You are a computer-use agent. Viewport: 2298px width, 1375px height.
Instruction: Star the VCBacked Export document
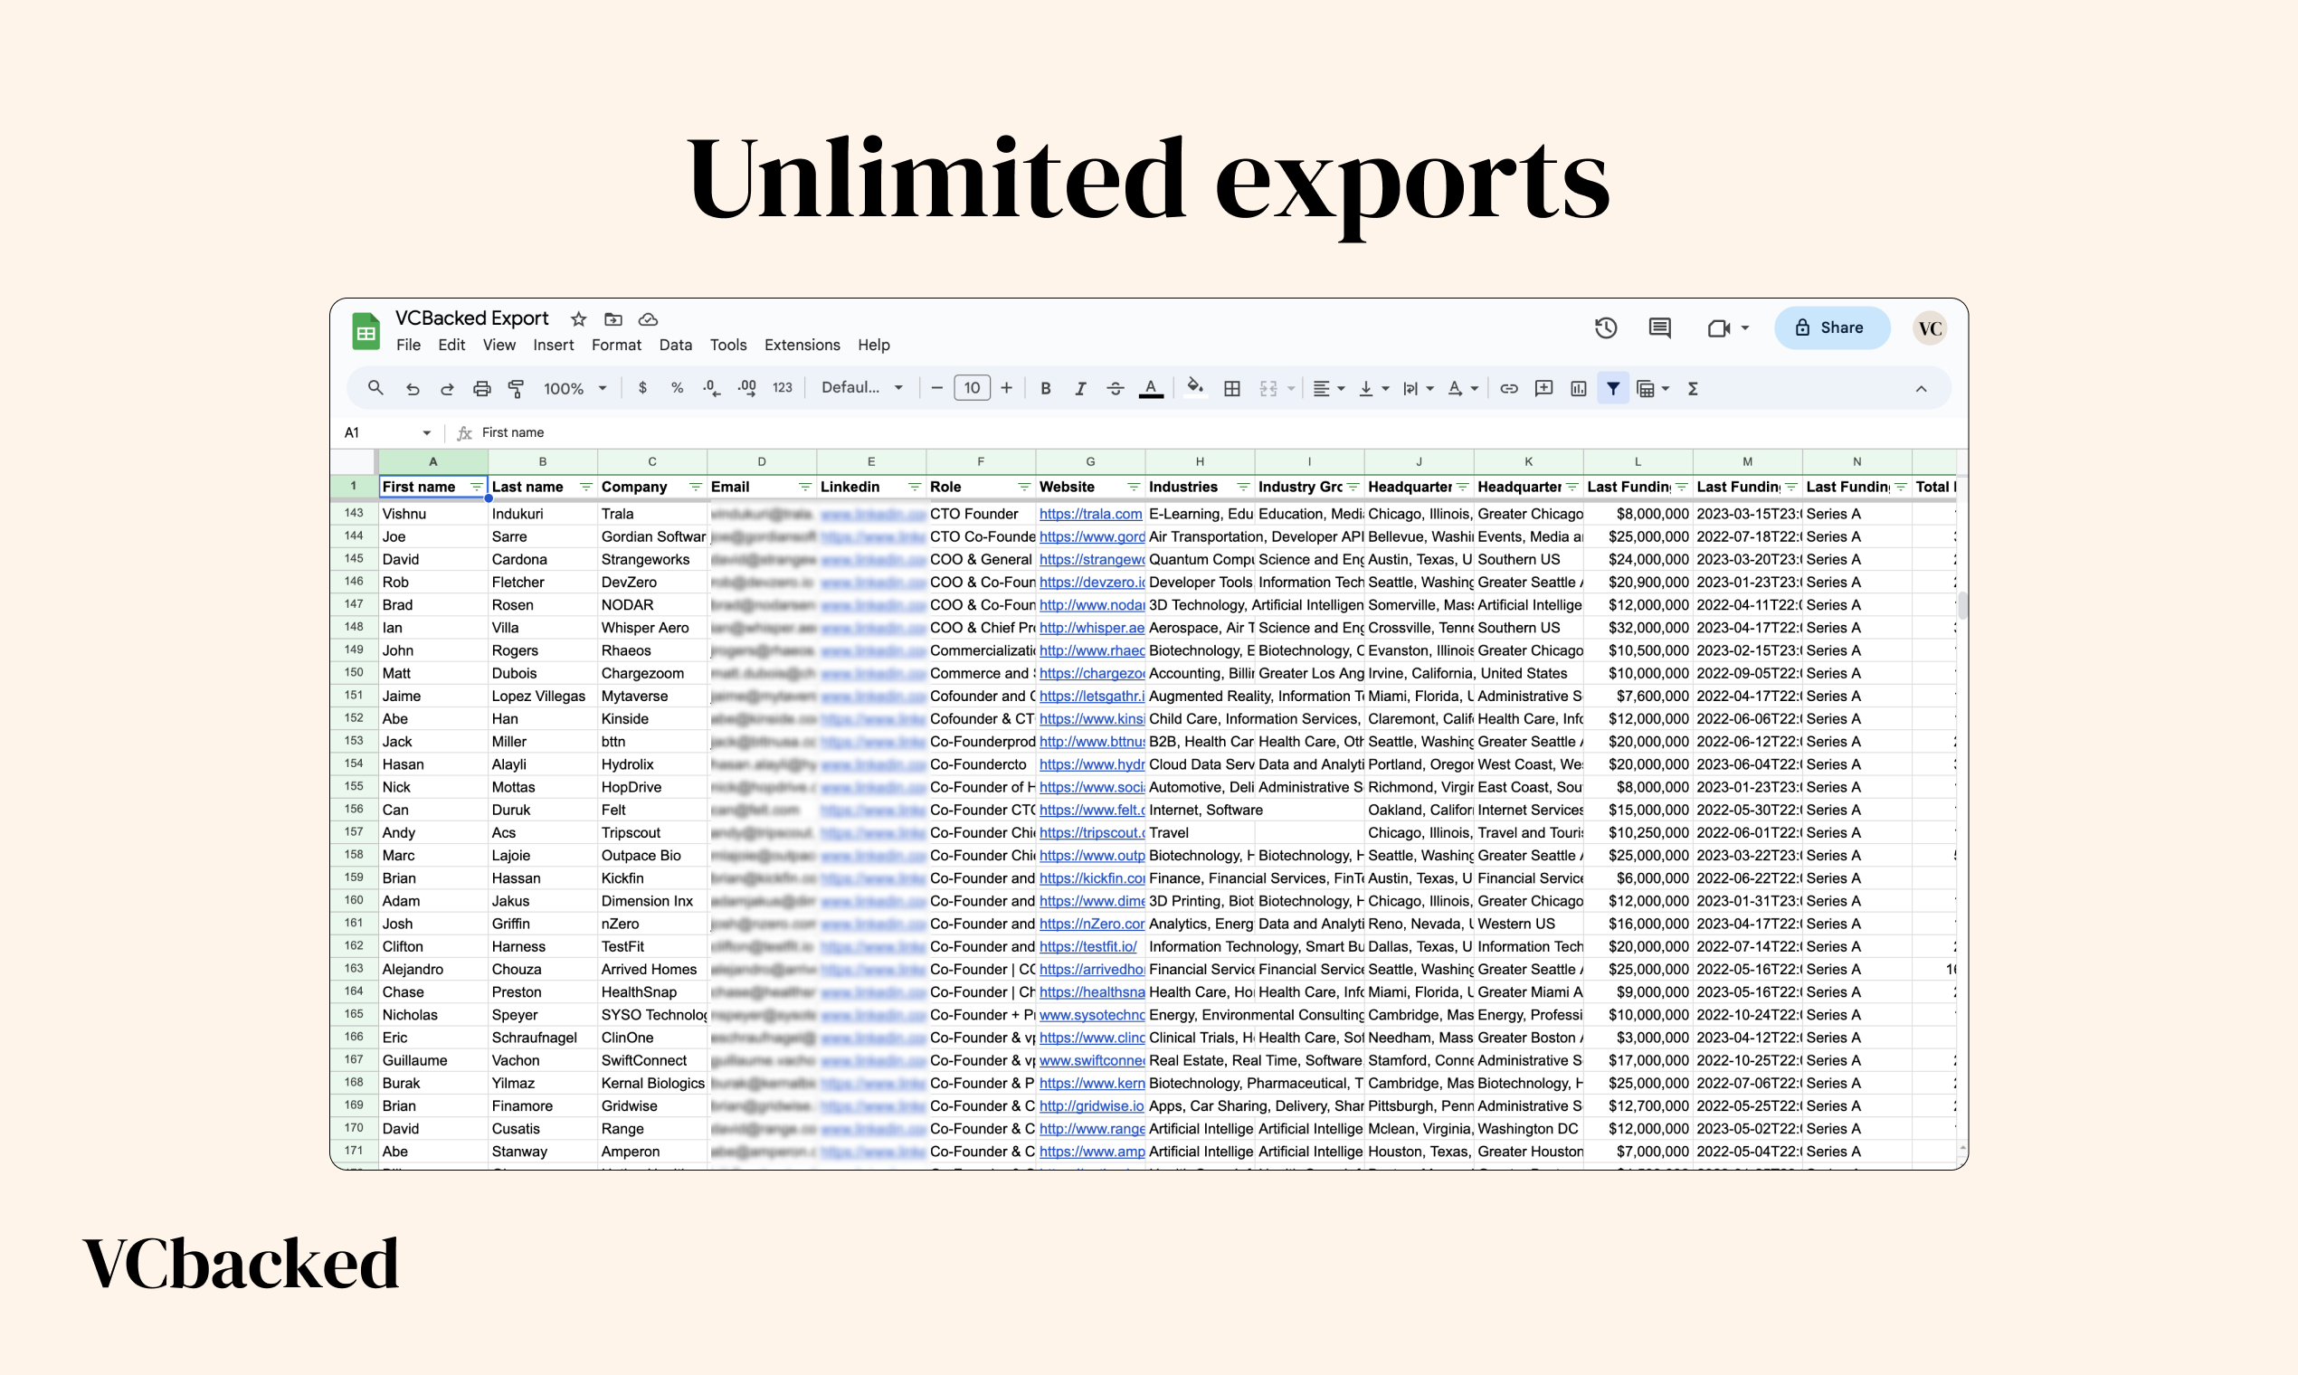pos(578,318)
